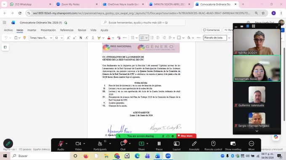Click the clipboard Paste icon
The image size is (286, 160).
point(16,38)
